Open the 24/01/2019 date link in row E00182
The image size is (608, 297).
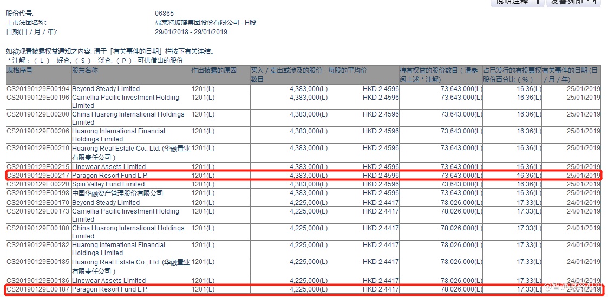583,245
